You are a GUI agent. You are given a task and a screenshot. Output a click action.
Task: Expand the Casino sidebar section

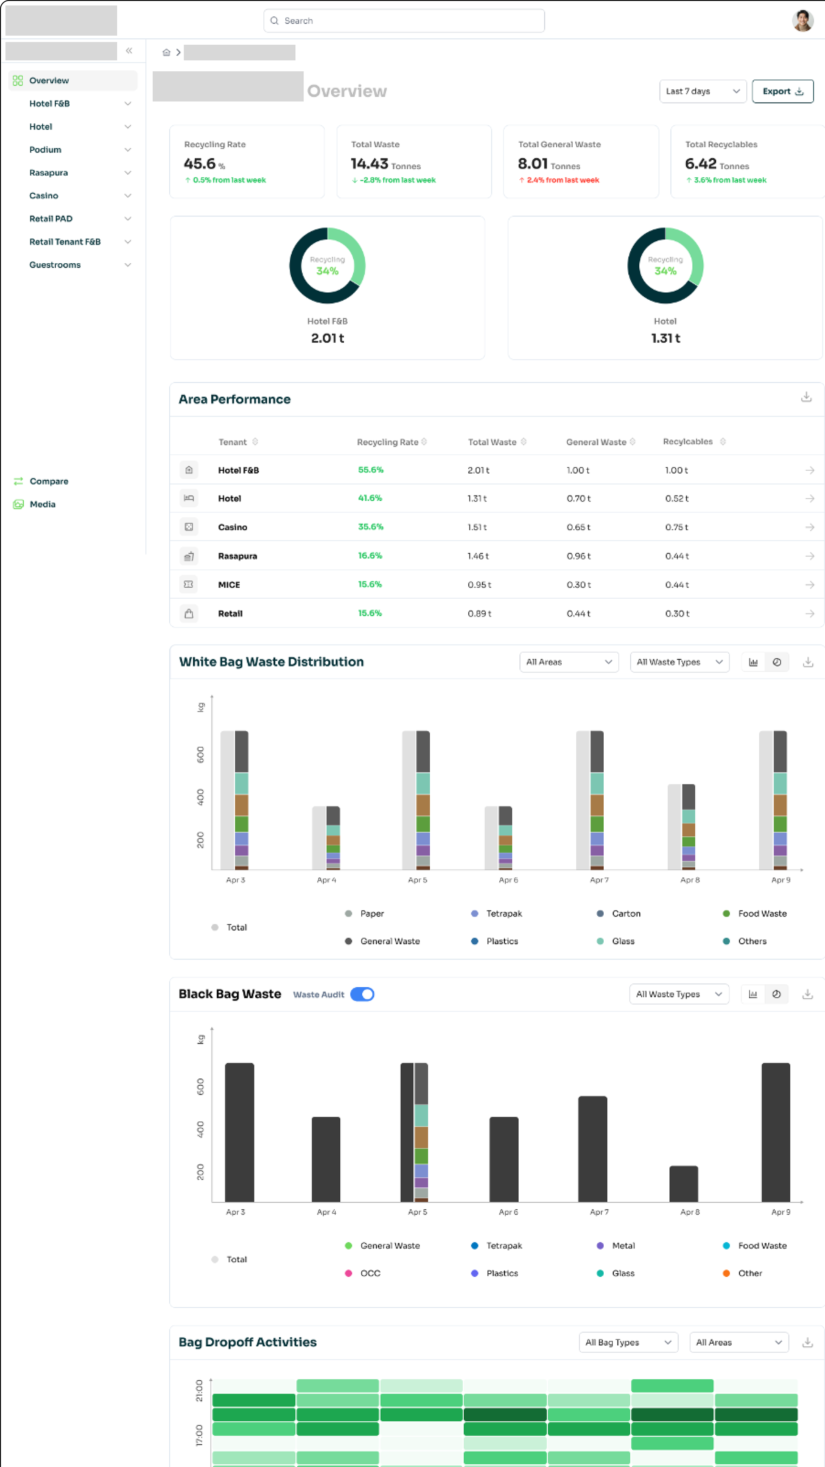pyautogui.click(x=128, y=196)
